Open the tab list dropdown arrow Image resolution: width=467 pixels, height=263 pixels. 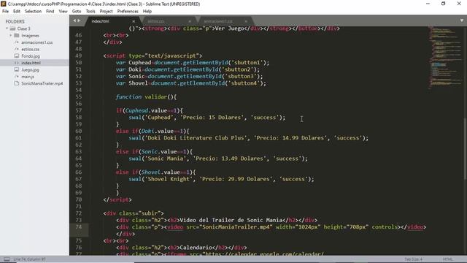pos(462,20)
